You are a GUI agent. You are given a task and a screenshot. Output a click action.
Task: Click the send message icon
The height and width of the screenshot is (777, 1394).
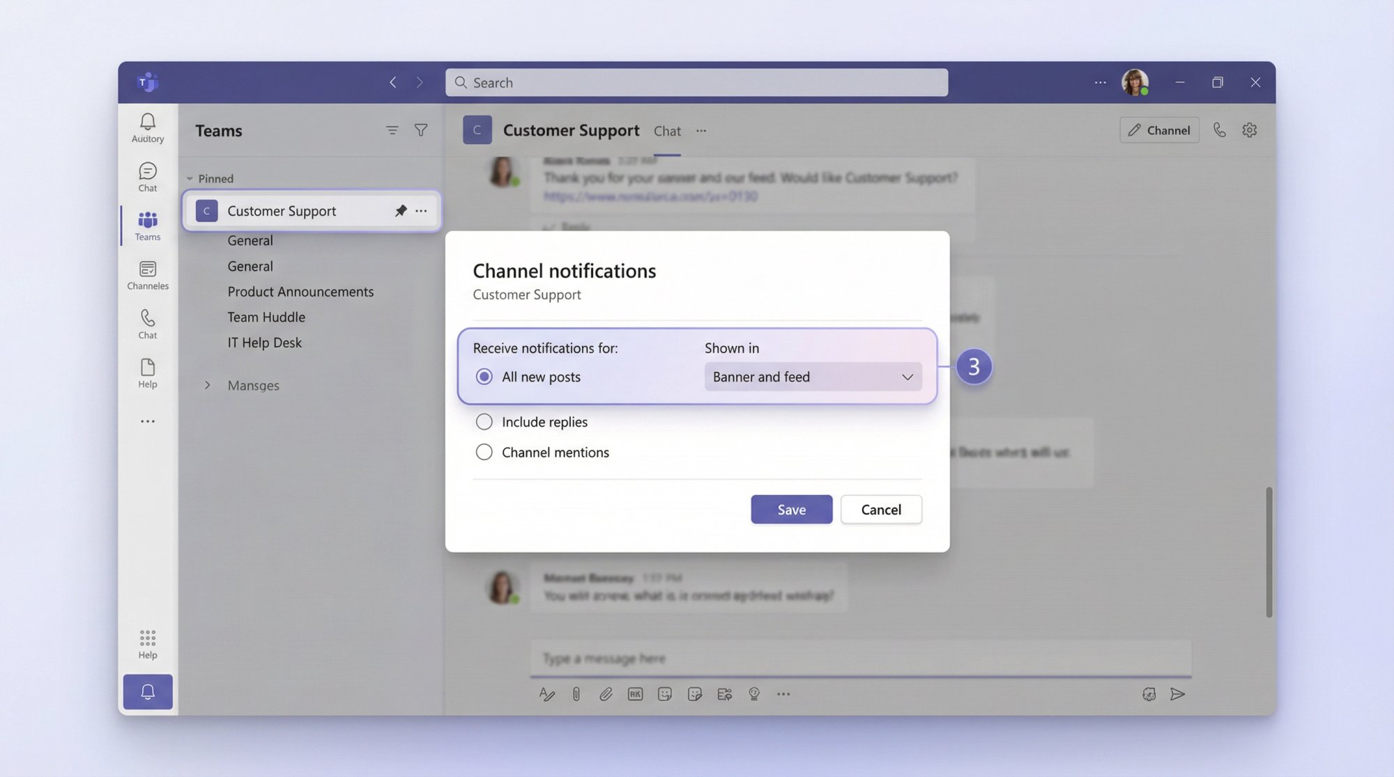pos(1178,693)
